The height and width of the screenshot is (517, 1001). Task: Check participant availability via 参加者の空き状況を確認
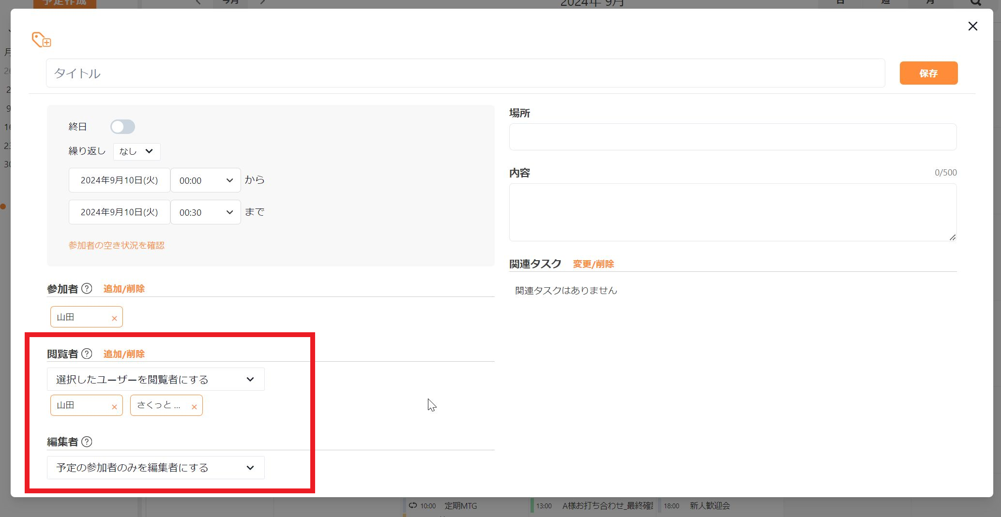point(117,245)
